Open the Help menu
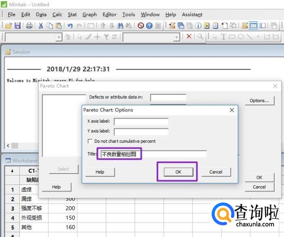The height and width of the screenshot is (237, 284). coord(171,15)
